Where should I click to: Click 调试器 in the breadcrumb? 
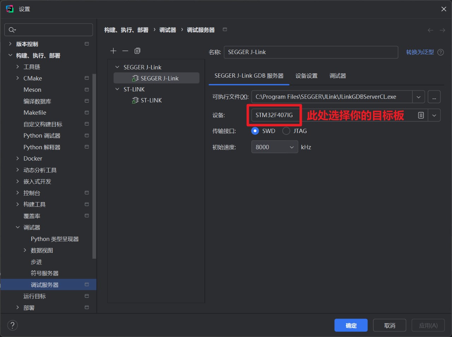click(x=168, y=30)
